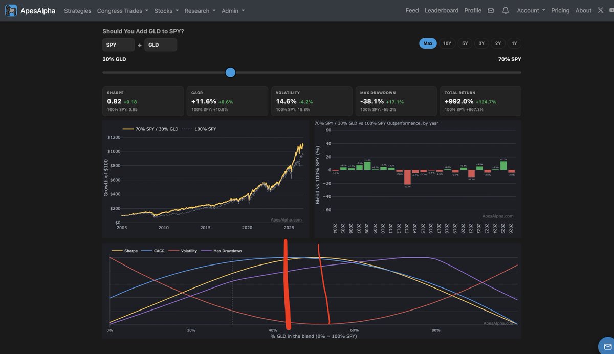Screen dimensions: 614x354
Task: Open the Profile nav item
Action: (473, 10)
